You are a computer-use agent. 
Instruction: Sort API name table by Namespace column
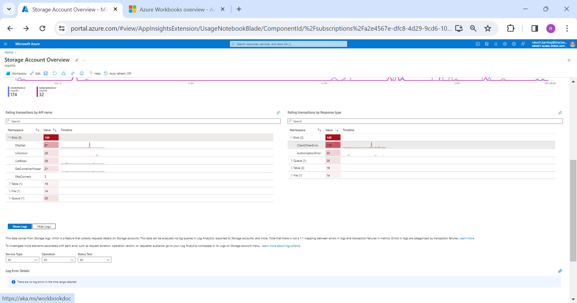[x=38, y=130]
